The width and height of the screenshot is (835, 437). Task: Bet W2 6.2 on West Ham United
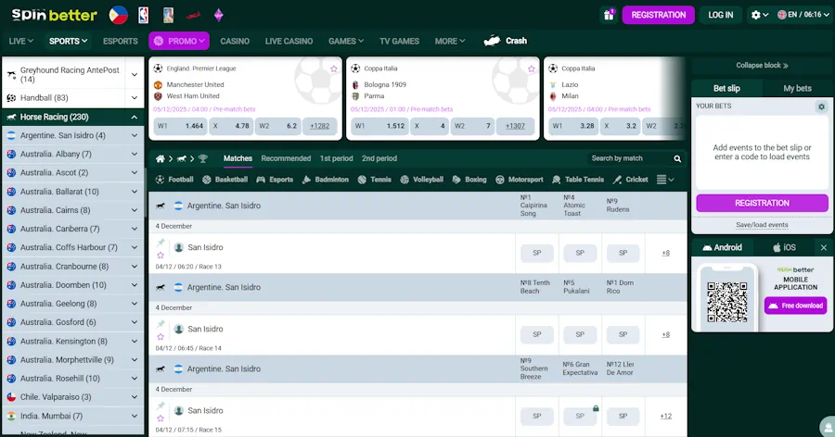click(x=276, y=126)
